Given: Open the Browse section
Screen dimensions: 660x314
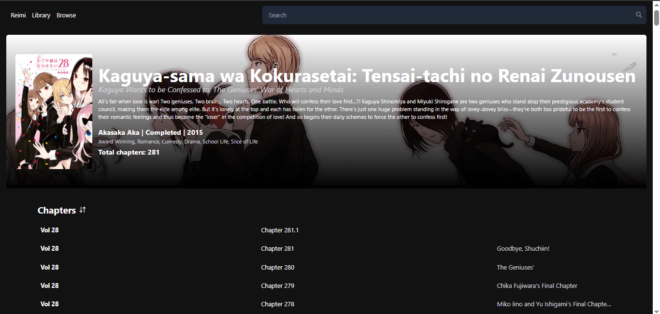Looking at the screenshot, I should click(x=66, y=15).
